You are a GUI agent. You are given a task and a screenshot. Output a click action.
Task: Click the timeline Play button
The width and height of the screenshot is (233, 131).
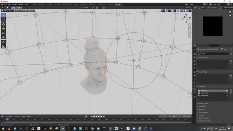(99, 116)
